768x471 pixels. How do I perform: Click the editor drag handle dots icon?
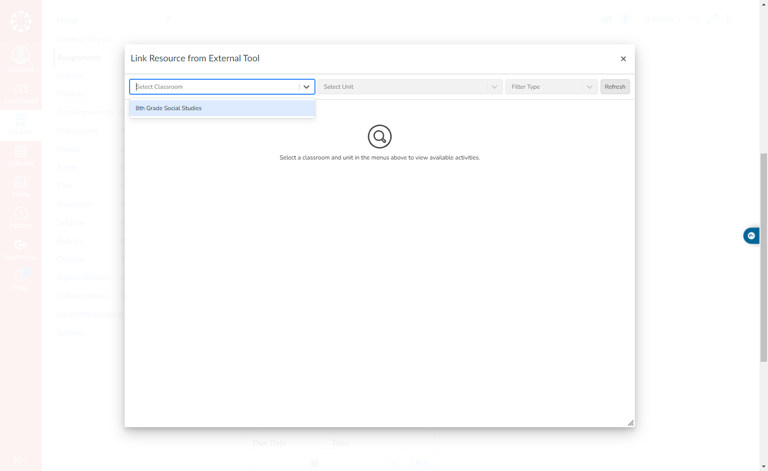(729, 19)
